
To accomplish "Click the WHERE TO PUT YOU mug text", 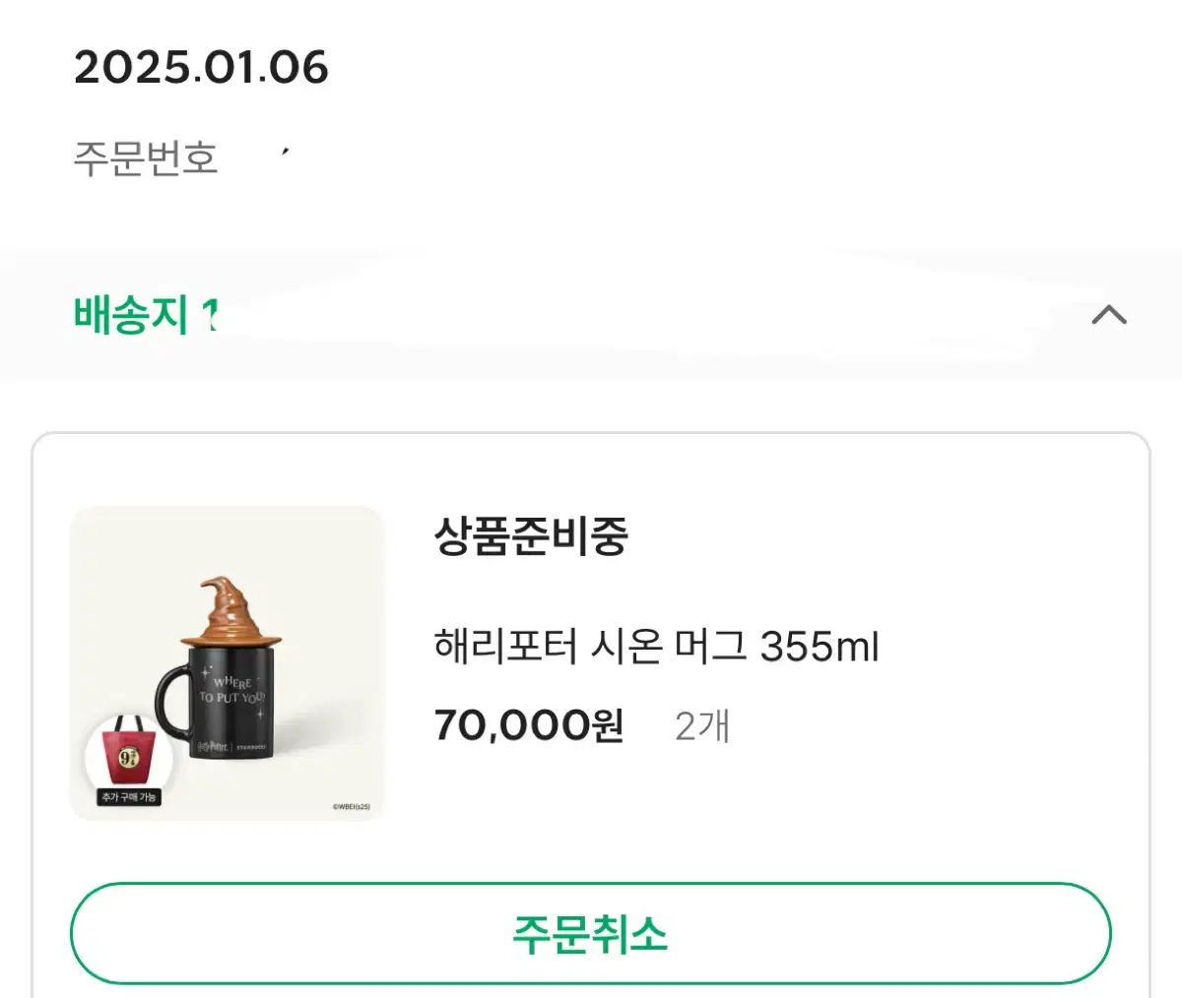I will [232, 689].
